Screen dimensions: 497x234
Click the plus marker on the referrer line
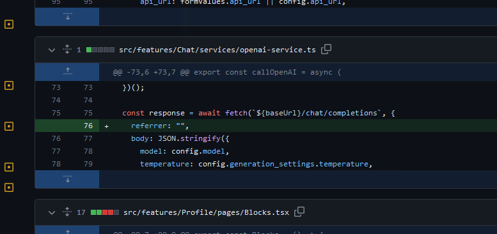pyautogui.click(x=106, y=126)
